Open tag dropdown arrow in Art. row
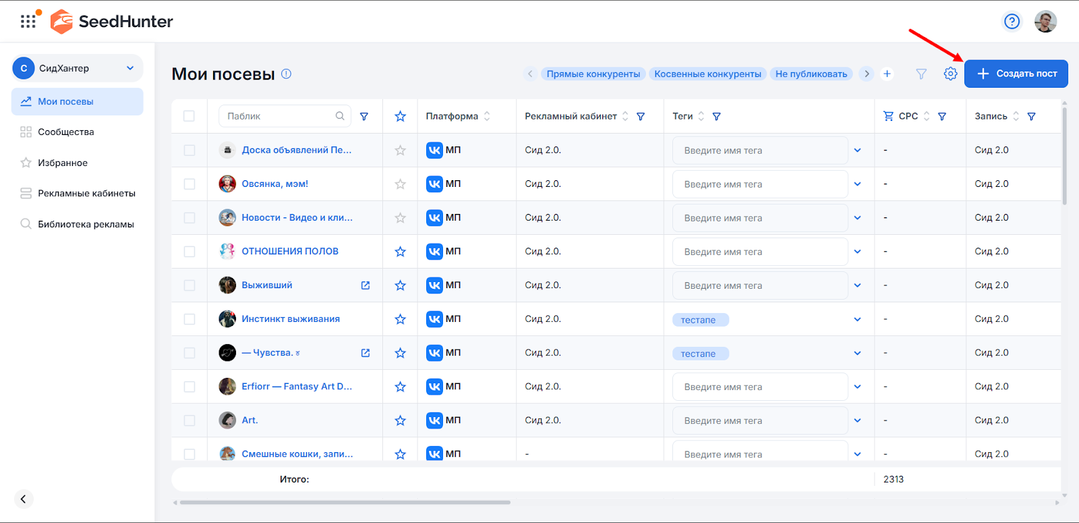This screenshot has width=1079, height=523. click(857, 420)
